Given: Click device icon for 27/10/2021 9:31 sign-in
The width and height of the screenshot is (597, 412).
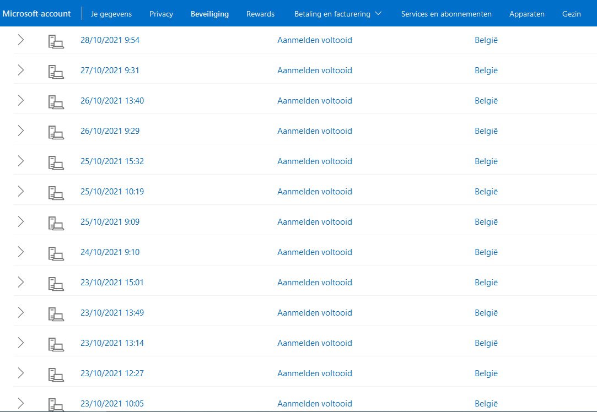Looking at the screenshot, I should pos(56,71).
